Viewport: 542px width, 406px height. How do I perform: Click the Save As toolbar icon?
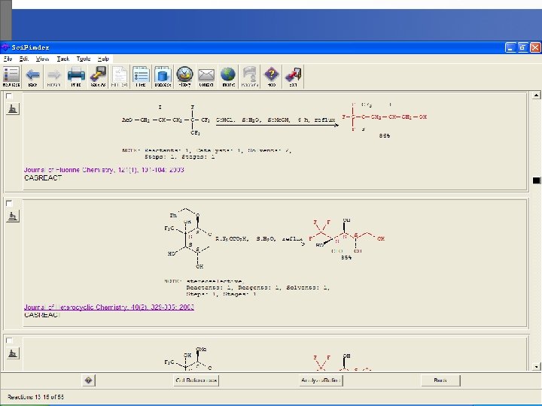[x=98, y=76]
